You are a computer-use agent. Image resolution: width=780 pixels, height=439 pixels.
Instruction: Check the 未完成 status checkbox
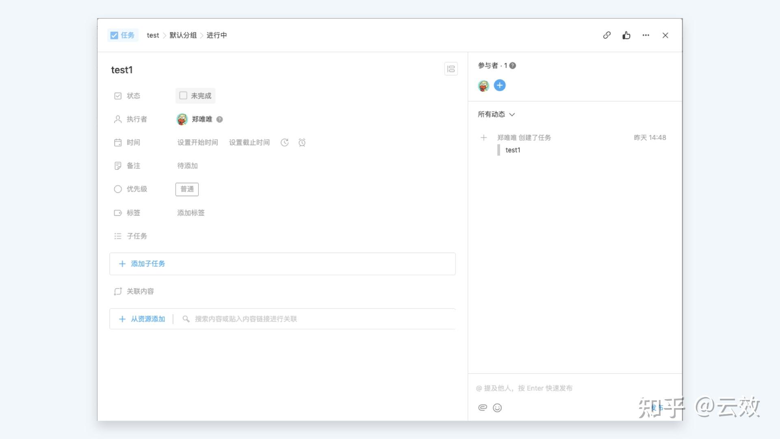183,96
